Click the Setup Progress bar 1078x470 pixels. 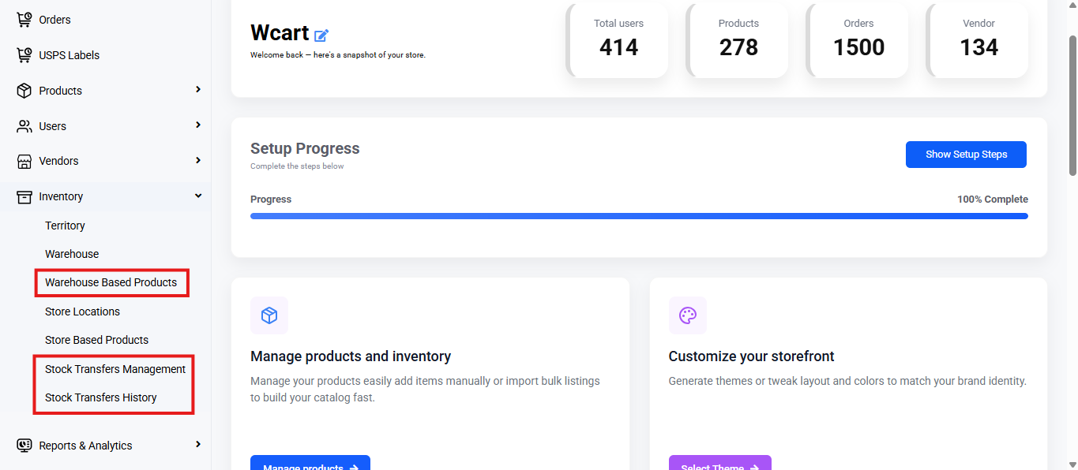pos(639,216)
